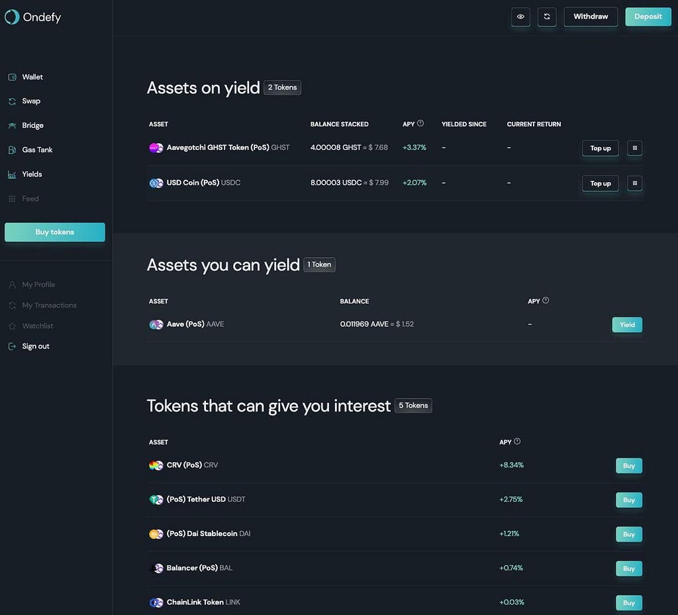
Task: Open Wallet from the sidebar
Action: (x=32, y=77)
